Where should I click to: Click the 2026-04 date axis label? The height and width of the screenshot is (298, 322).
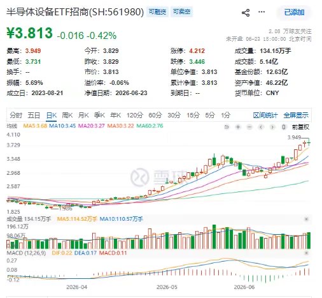[76, 287]
